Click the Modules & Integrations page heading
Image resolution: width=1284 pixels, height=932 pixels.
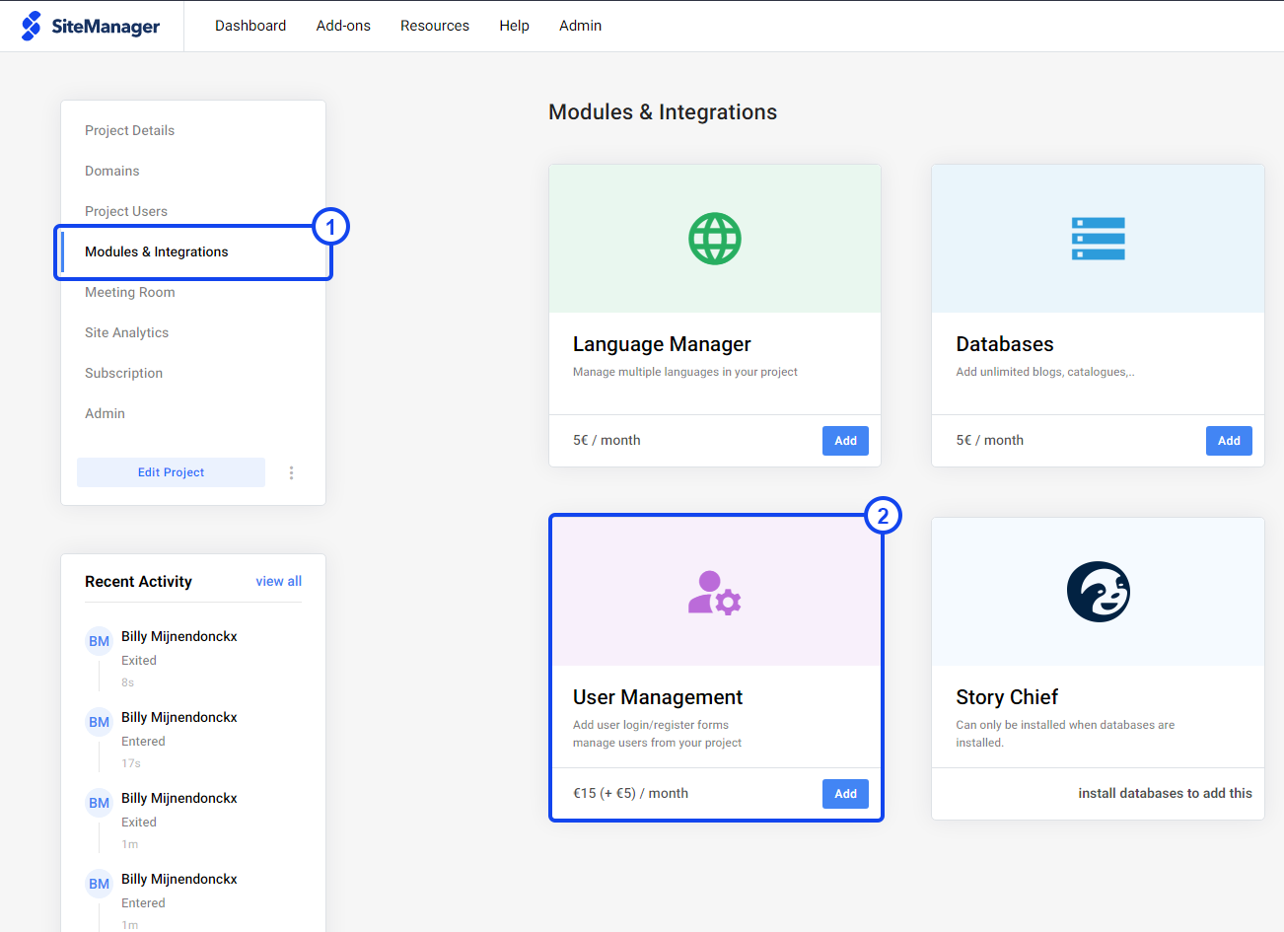[663, 112]
